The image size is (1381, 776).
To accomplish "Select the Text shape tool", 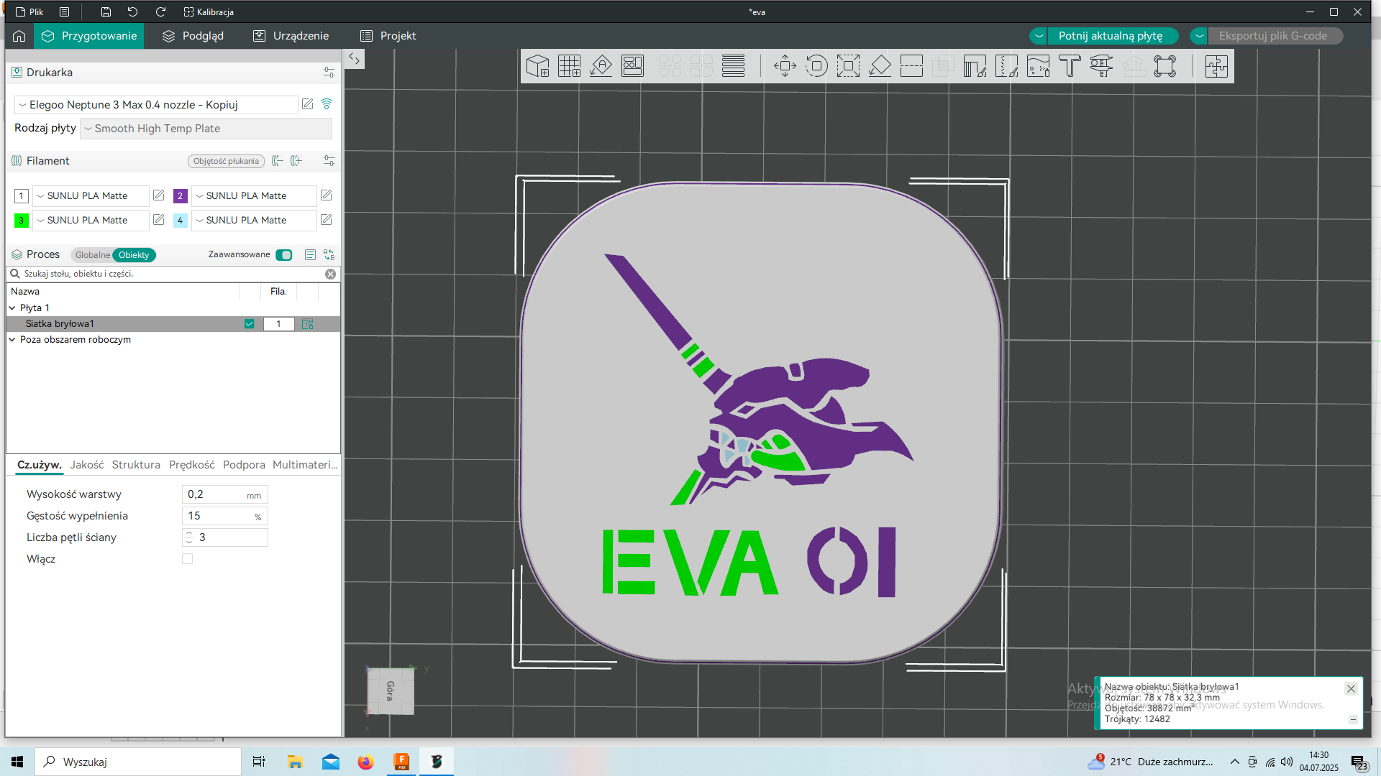I will 1070,66.
